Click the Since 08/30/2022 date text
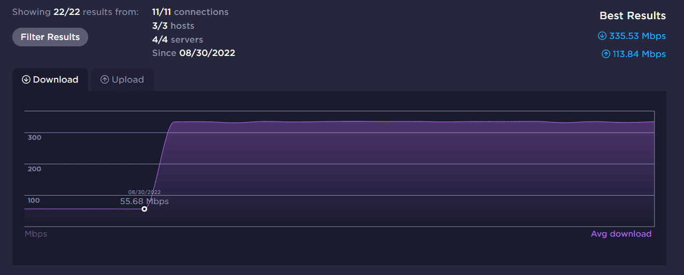 [x=193, y=53]
